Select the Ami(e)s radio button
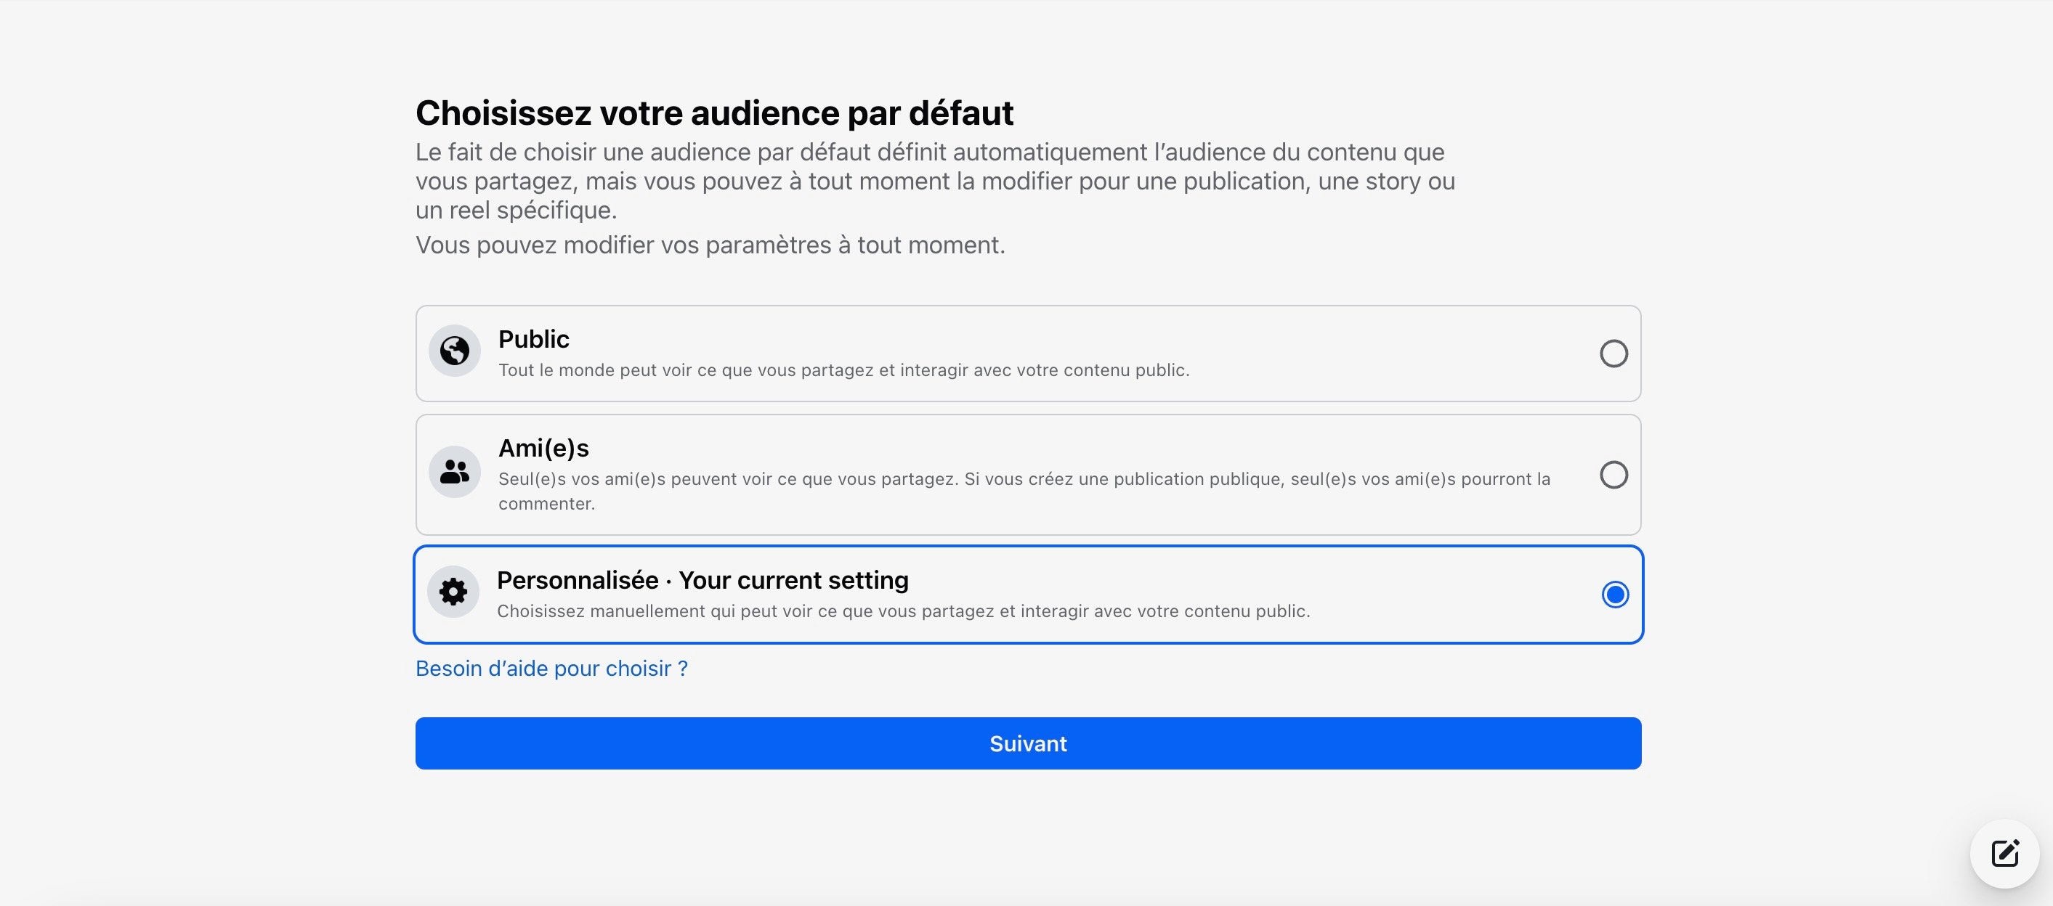The height and width of the screenshot is (906, 2053). coord(1615,476)
